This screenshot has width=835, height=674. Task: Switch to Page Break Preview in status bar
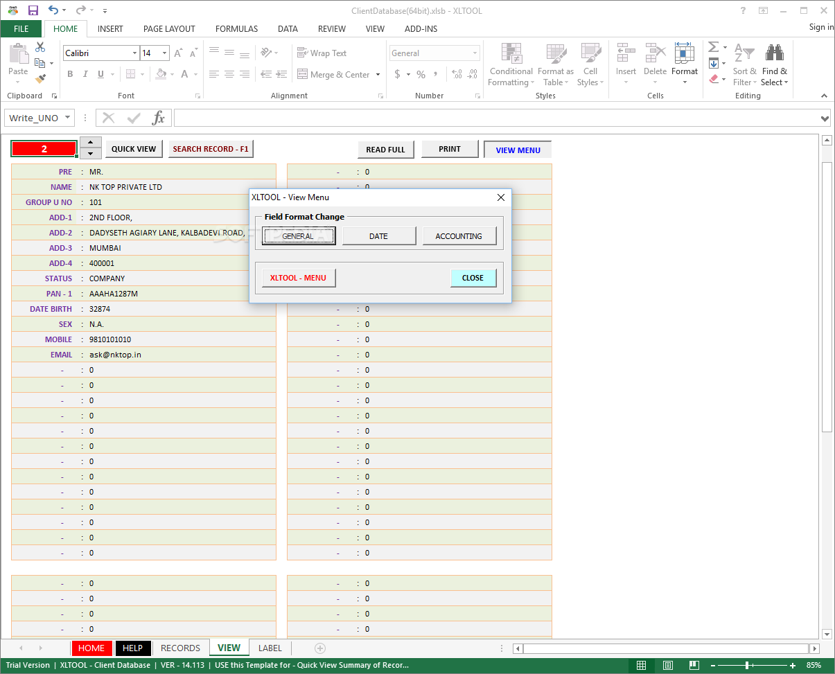[x=694, y=665]
